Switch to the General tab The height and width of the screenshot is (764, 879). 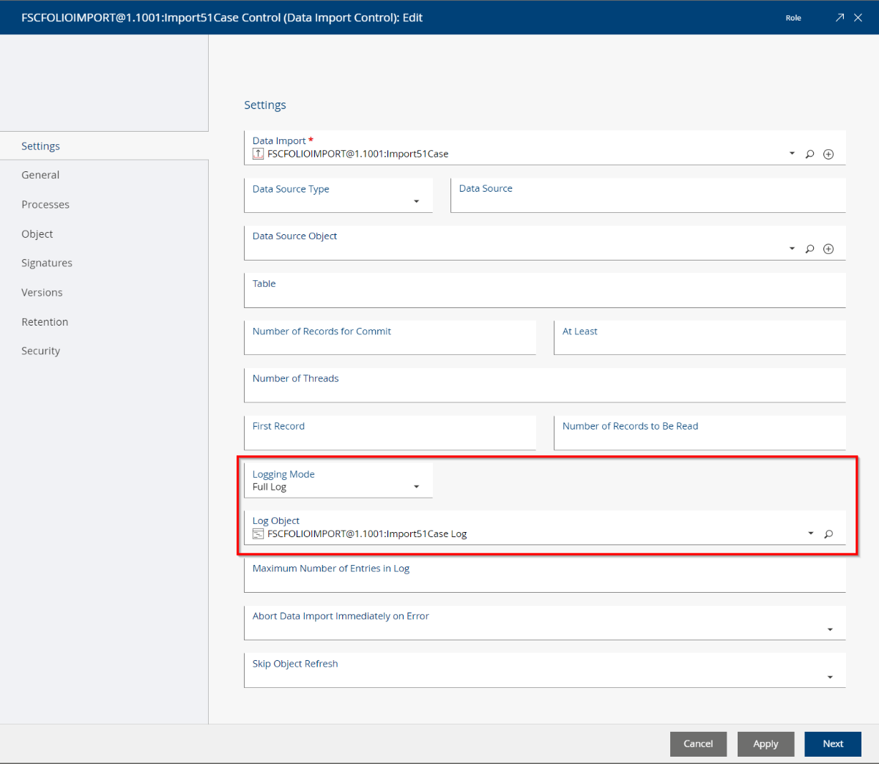click(40, 175)
